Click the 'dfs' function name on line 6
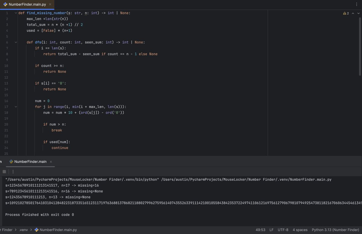The image size is (362, 234). [x=38, y=42]
